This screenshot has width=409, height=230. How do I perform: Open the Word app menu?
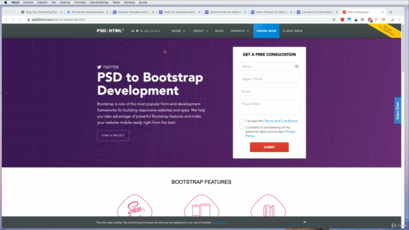15,3
